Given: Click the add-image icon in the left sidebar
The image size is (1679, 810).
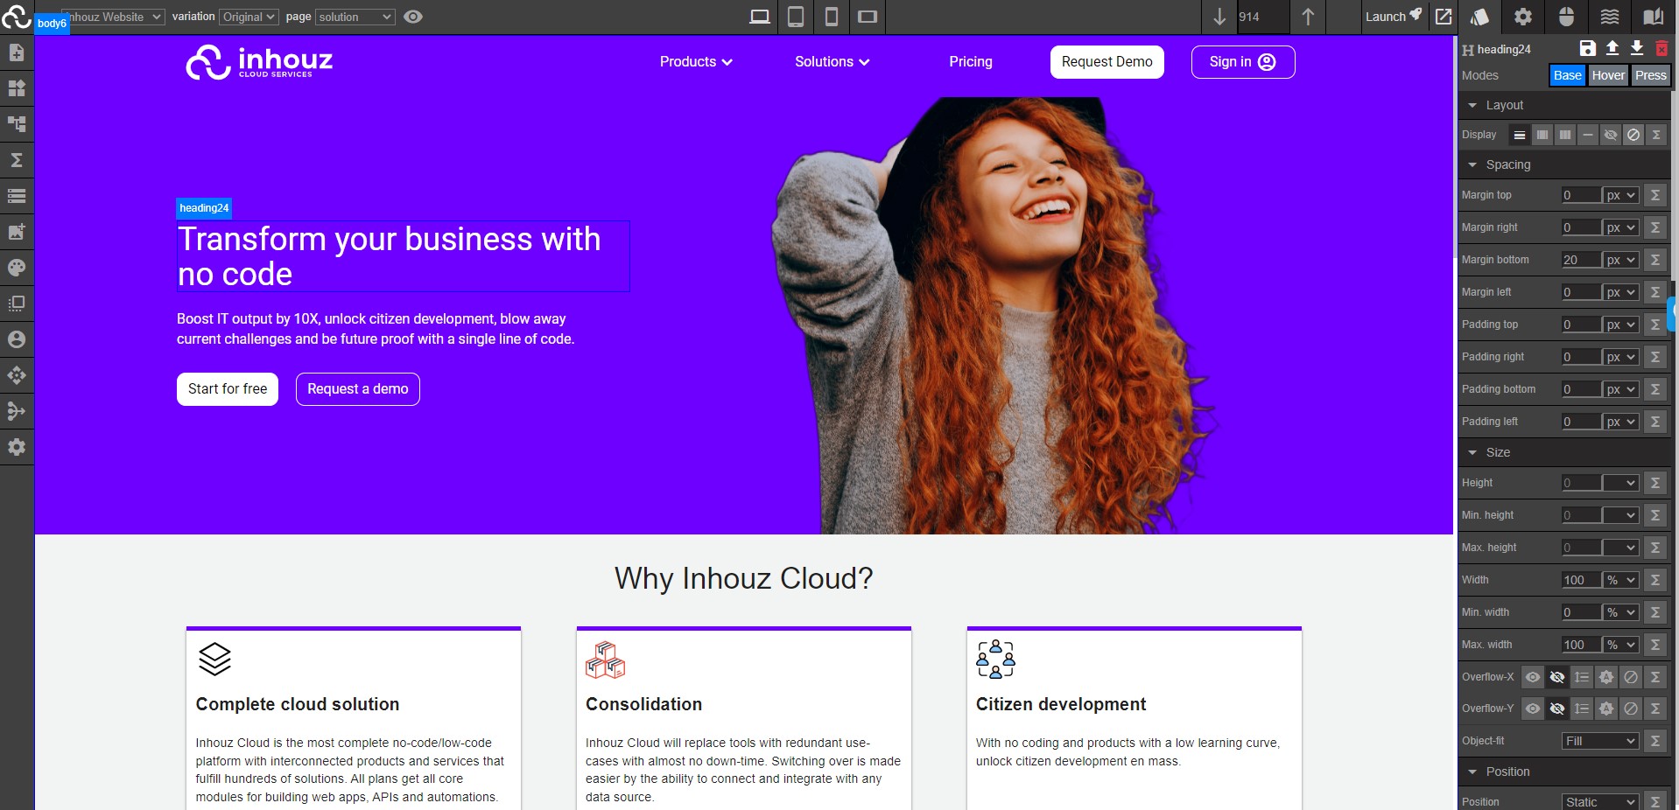Looking at the screenshot, I should (16, 232).
